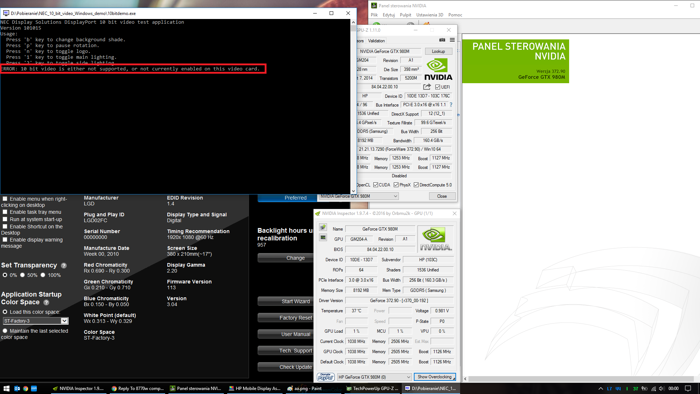This screenshot has width=700, height=394.
Task: Tick Run at system start-up
Action: 5,219
